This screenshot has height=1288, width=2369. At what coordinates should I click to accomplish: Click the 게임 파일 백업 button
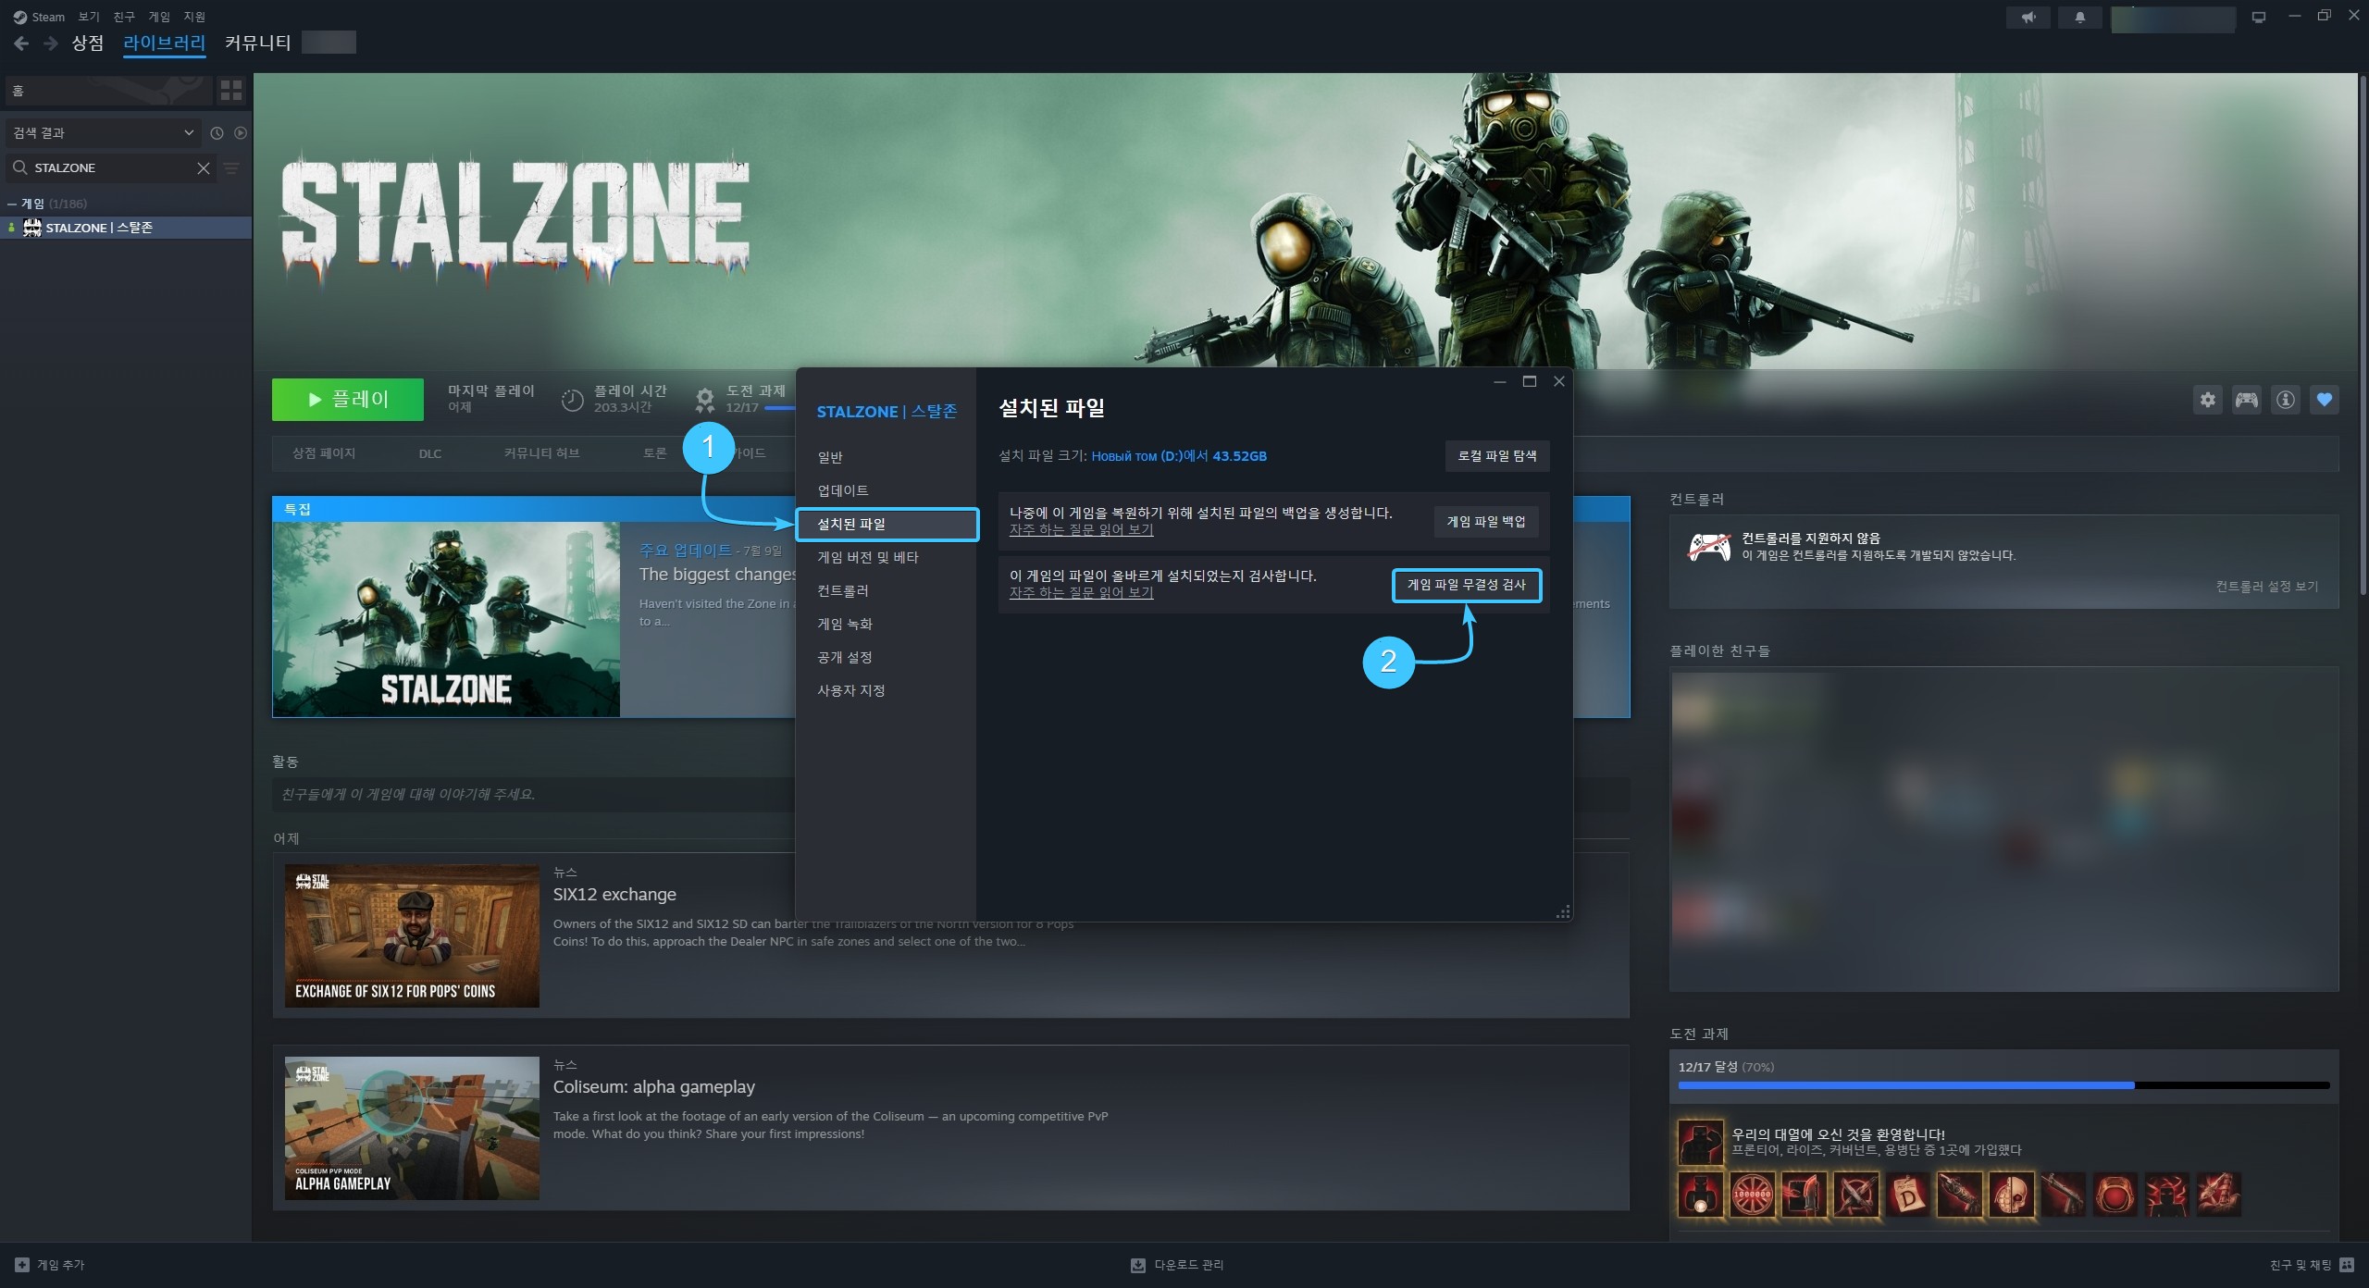(1486, 522)
